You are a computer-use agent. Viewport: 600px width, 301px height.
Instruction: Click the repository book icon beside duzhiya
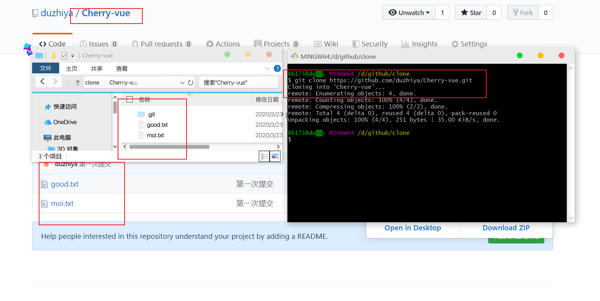tap(36, 14)
